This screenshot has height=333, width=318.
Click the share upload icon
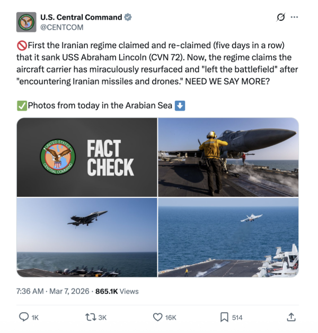pyautogui.click(x=291, y=317)
